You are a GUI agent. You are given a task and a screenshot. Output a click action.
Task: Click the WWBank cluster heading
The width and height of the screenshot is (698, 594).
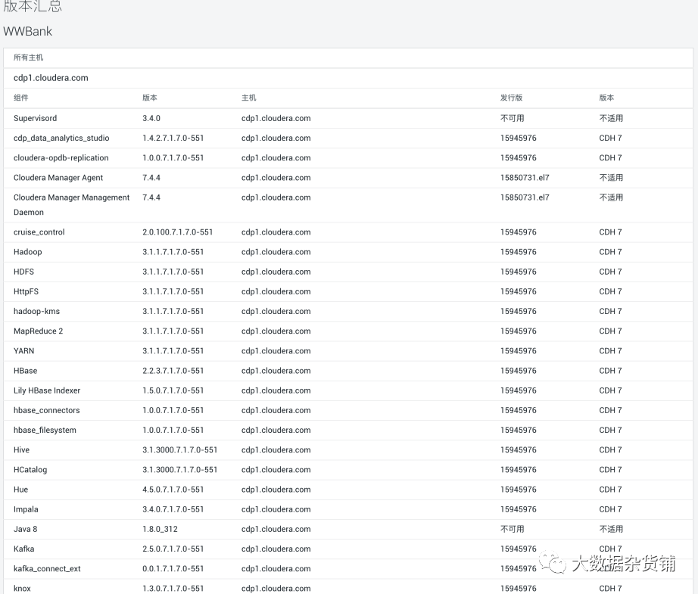click(27, 31)
